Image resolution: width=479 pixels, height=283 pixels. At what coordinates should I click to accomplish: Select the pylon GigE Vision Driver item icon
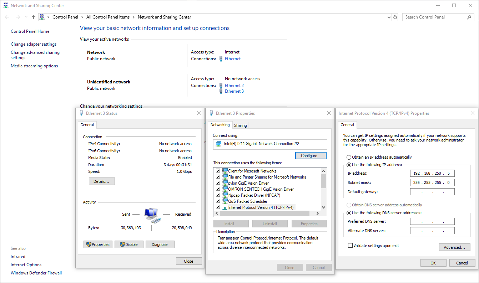225,183
